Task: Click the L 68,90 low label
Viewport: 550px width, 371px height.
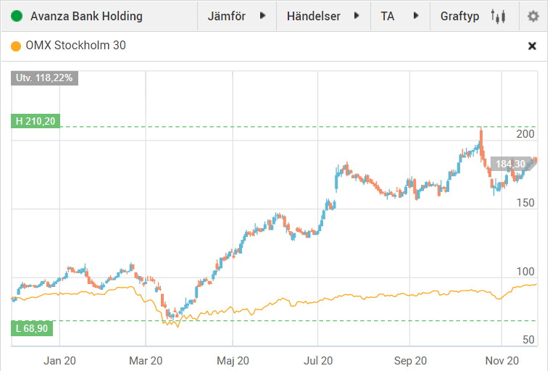Action: point(32,328)
